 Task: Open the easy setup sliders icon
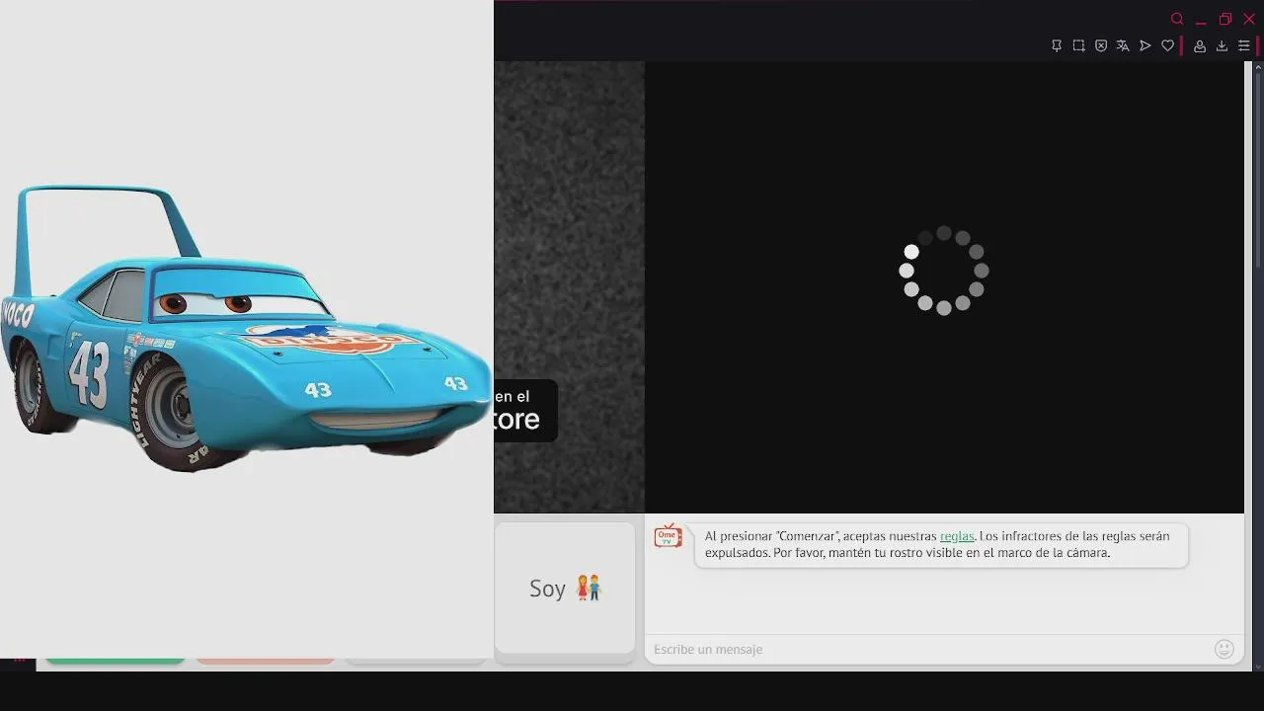pyautogui.click(x=1243, y=45)
